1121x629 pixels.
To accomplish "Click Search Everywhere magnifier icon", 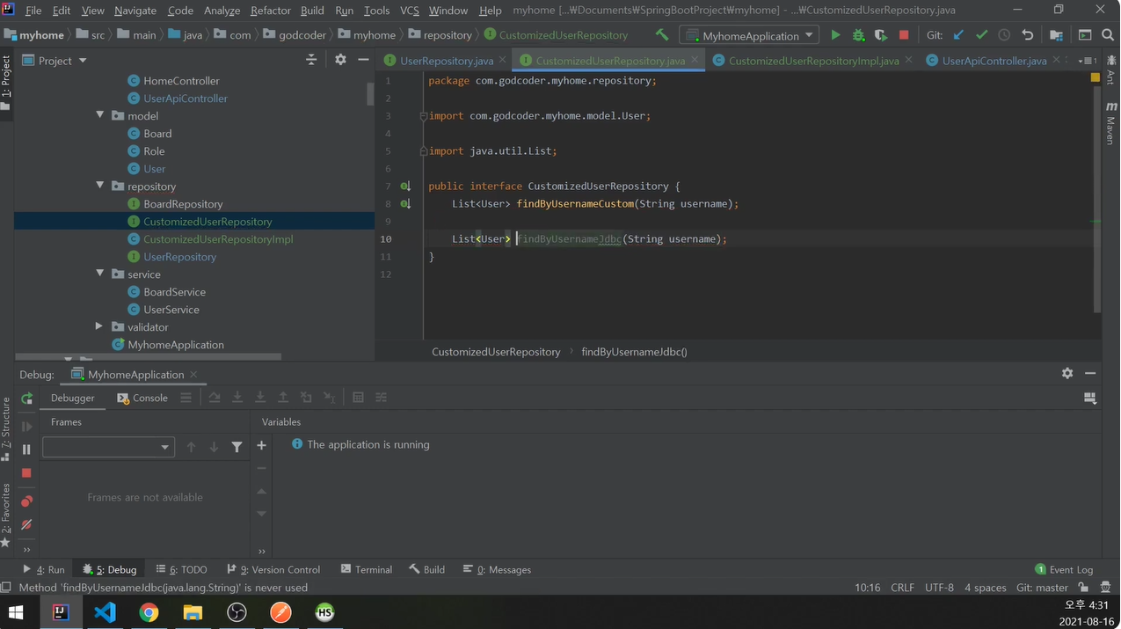I will (1108, 35).
